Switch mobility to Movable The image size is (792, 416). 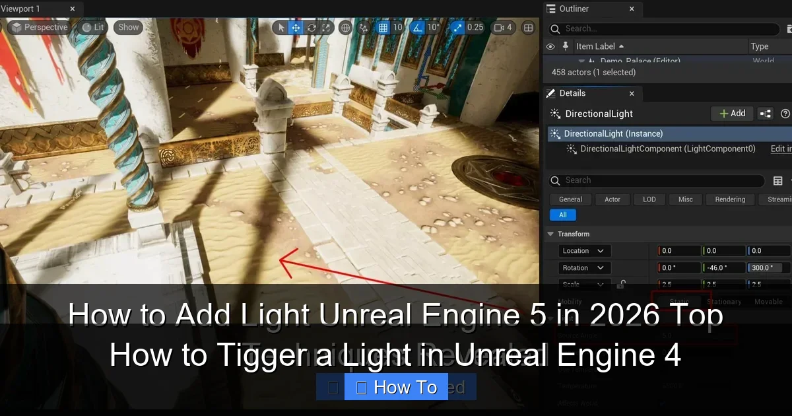pos(767,301)
